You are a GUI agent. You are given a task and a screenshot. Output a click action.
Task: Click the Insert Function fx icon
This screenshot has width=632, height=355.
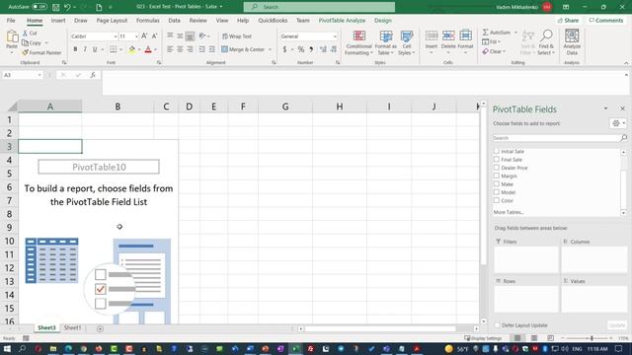click(93, 75)
